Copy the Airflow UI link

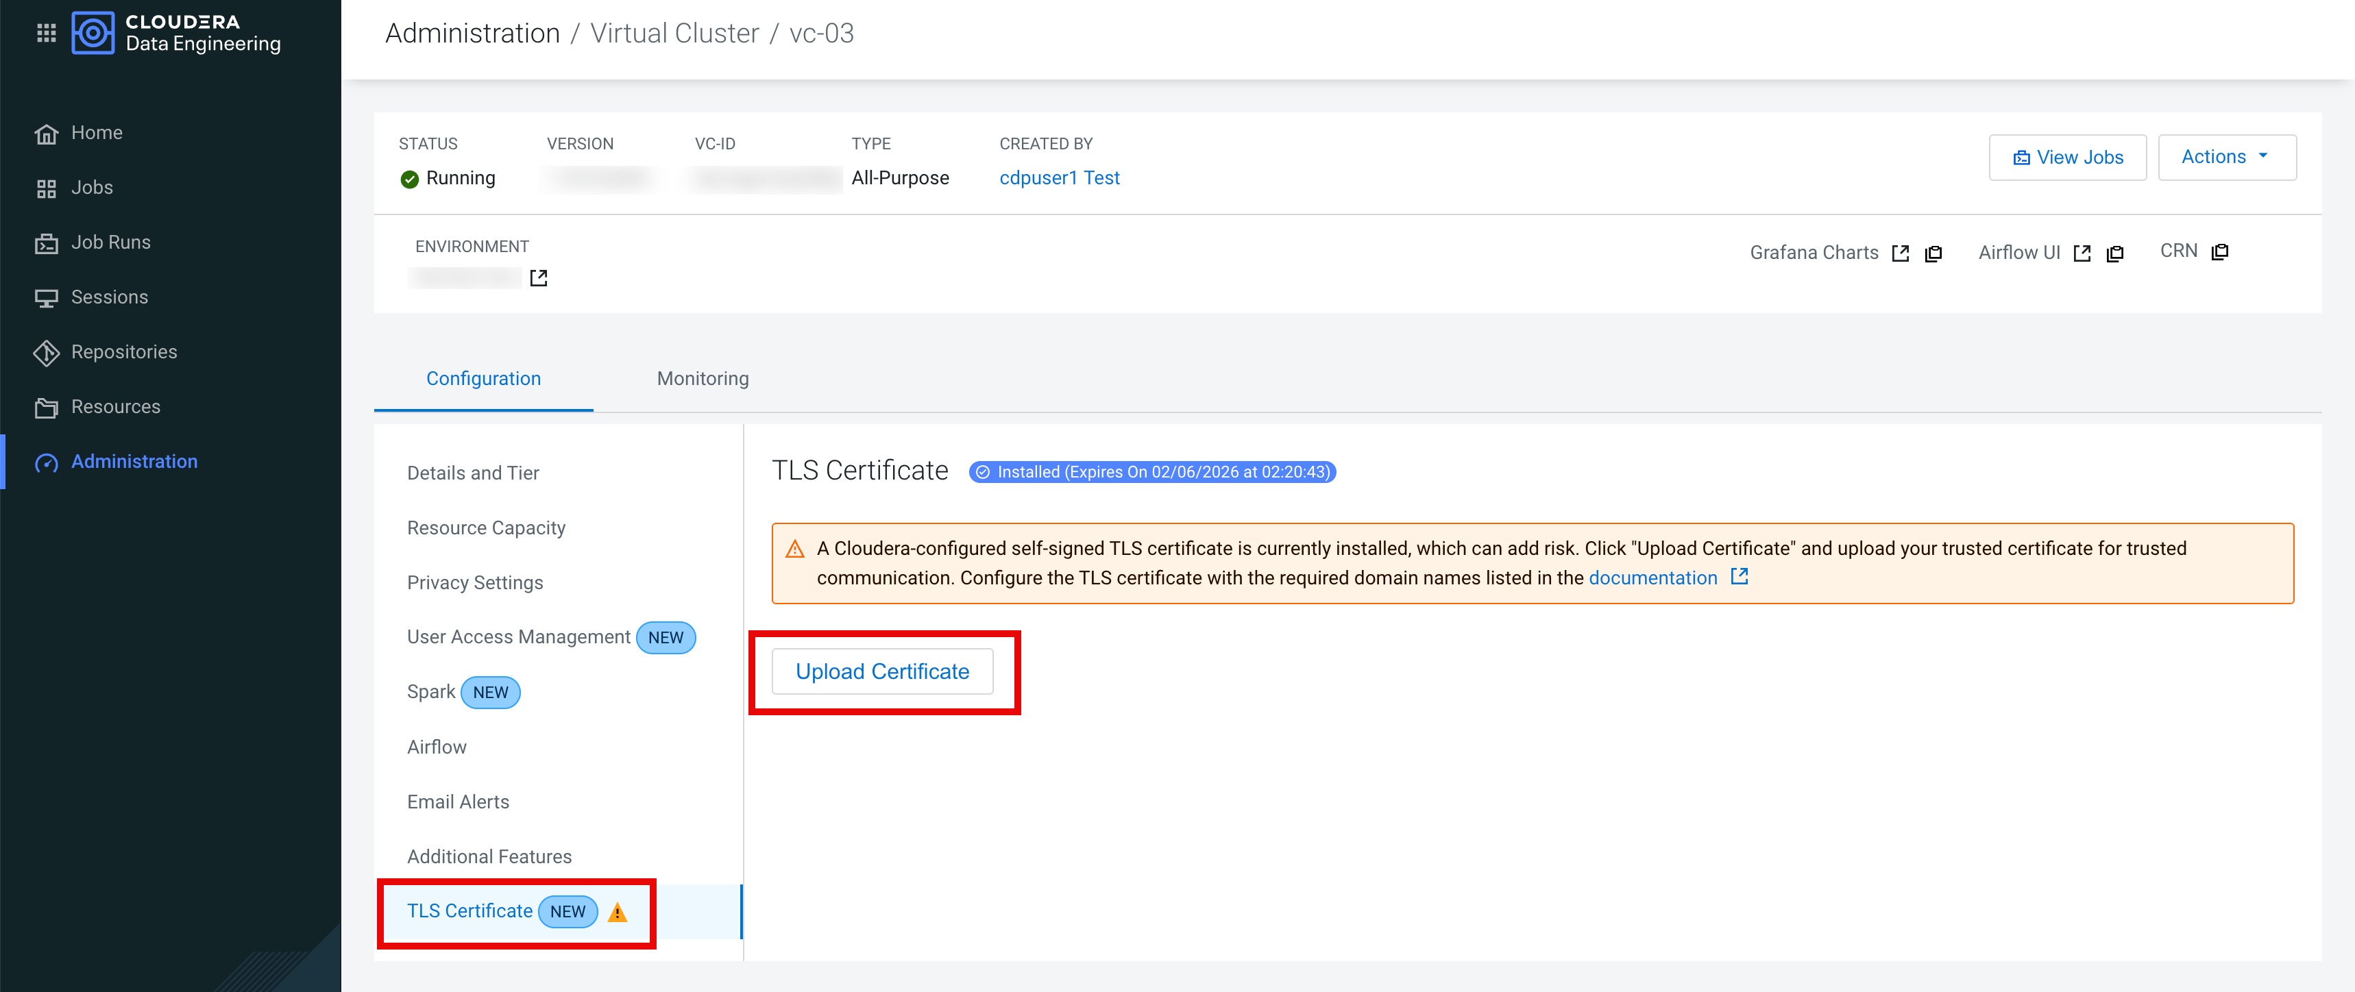[x=2116, y=253]
